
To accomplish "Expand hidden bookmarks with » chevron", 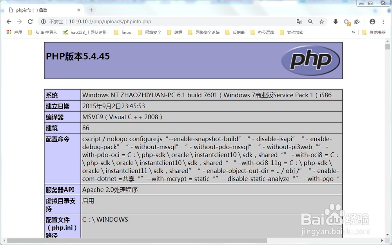I will [x=353, y=32].
